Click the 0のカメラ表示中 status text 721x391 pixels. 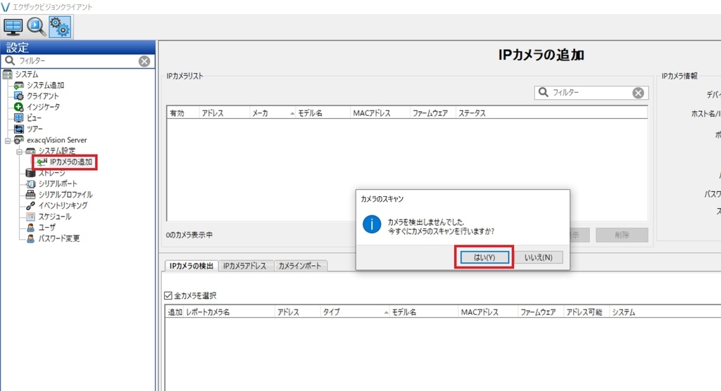pos(189,235)
